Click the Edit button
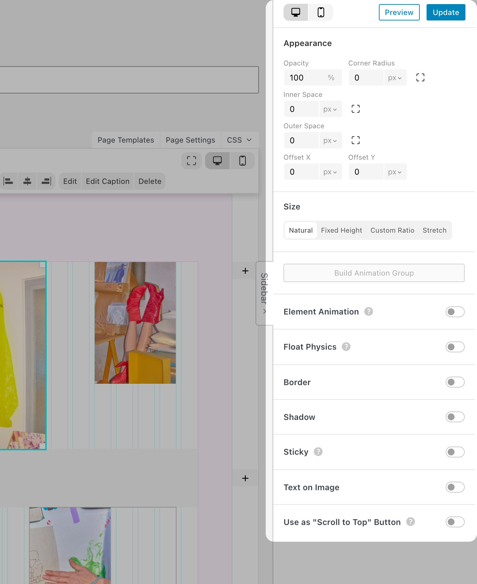The image size is (477, 584). [70, 181]
